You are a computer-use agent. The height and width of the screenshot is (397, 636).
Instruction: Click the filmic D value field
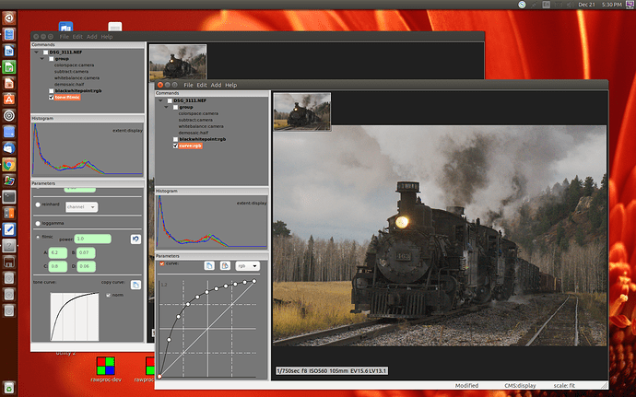pos(86,266)
